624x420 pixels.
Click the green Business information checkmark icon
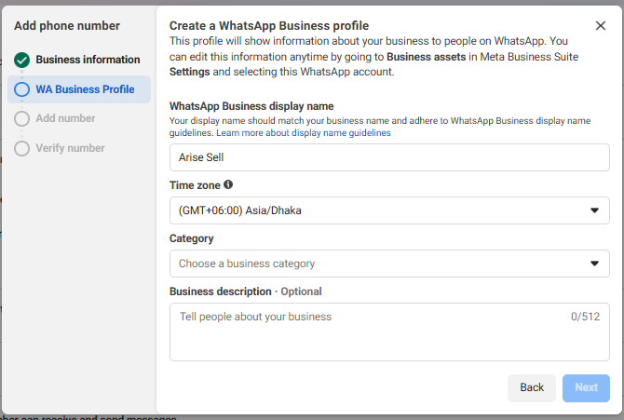[x=22, y=60]
